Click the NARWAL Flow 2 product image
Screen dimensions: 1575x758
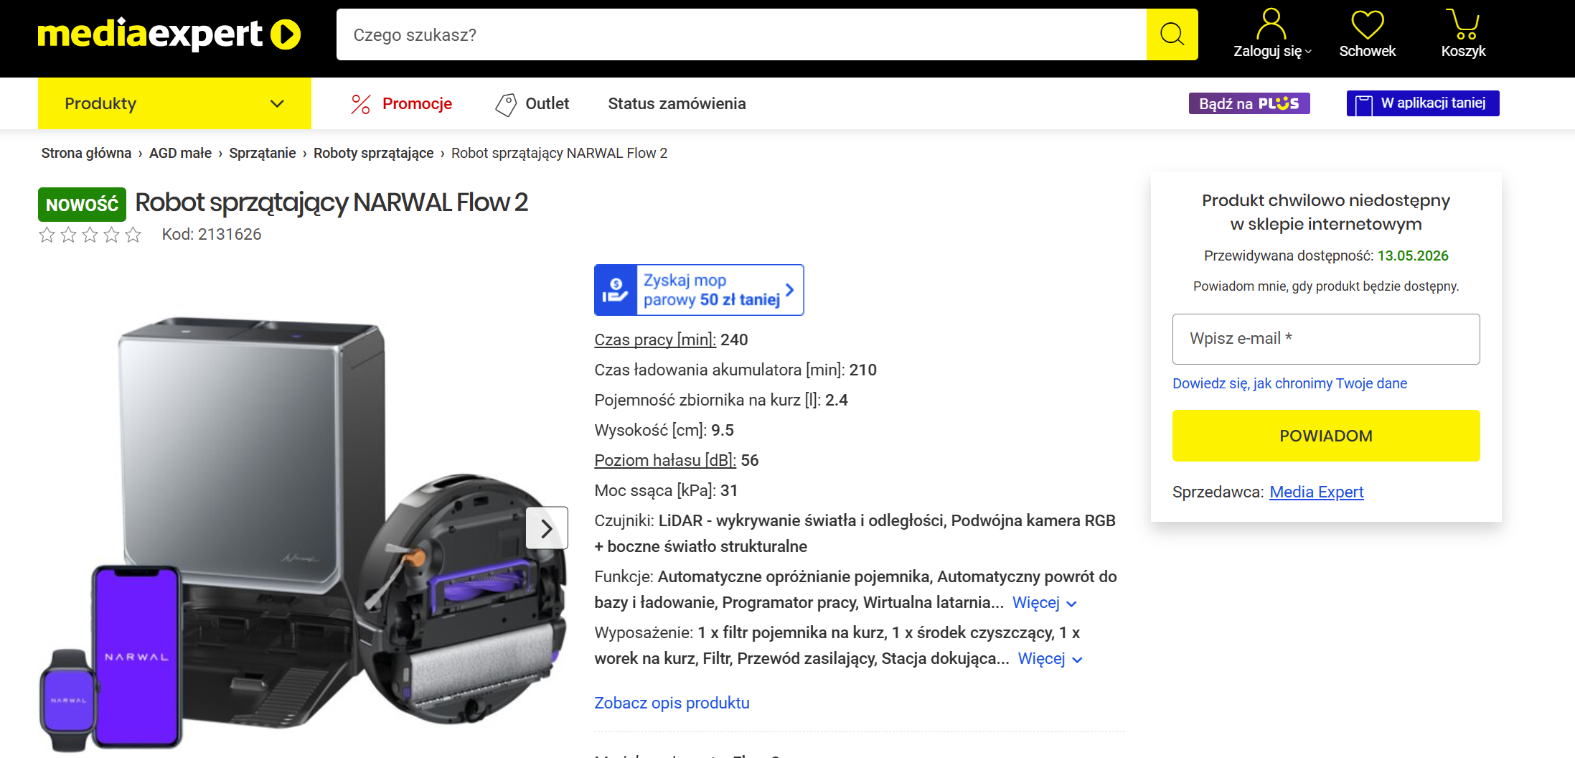tap(303, 533)
